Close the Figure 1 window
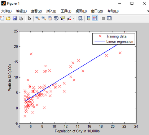The width and height of the screenshot is (149, 135). (x=144, y=3)
